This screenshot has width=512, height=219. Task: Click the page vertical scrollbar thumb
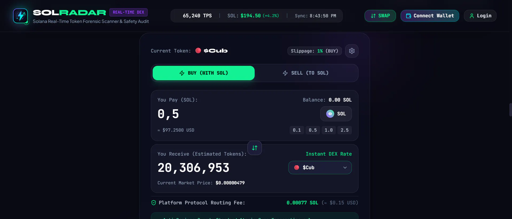(510, 110)
